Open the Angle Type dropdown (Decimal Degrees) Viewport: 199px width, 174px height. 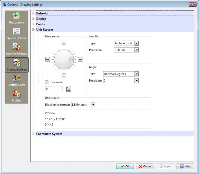pos(121,74)
